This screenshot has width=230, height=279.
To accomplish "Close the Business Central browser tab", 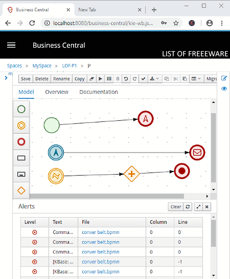I will (x=68, y=10).
